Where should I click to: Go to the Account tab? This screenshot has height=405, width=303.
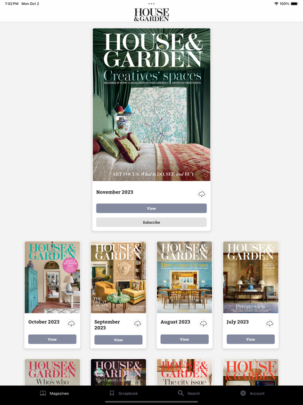click(253, 393)
